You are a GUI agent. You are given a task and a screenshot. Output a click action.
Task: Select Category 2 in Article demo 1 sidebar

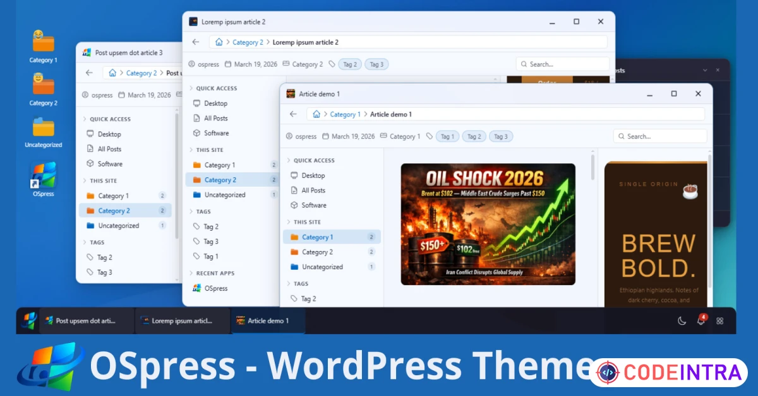click(332, 252)
